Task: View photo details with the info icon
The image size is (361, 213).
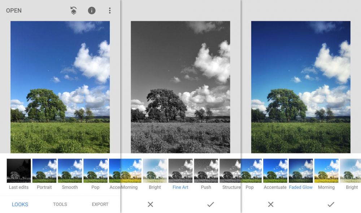Action: pos(91,10)
